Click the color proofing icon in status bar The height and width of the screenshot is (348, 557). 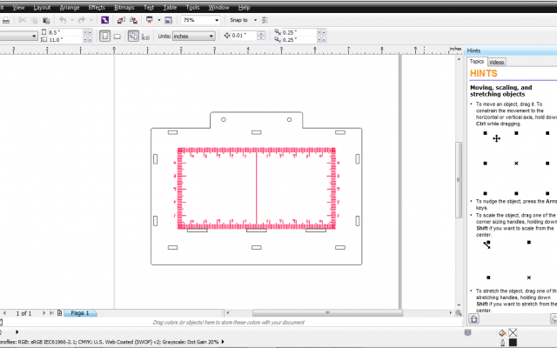468,332
